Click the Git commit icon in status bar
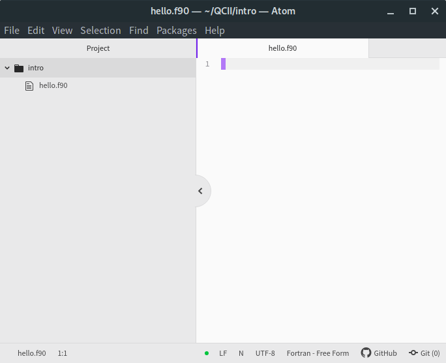Viewport: 446px width, 363px height. [x=413, y=353]
